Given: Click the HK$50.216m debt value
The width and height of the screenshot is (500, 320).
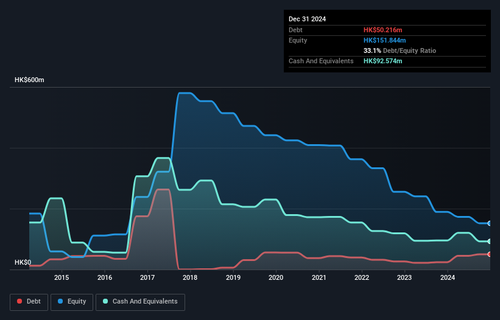Looking at the screenshot, I should pos(382,30).
